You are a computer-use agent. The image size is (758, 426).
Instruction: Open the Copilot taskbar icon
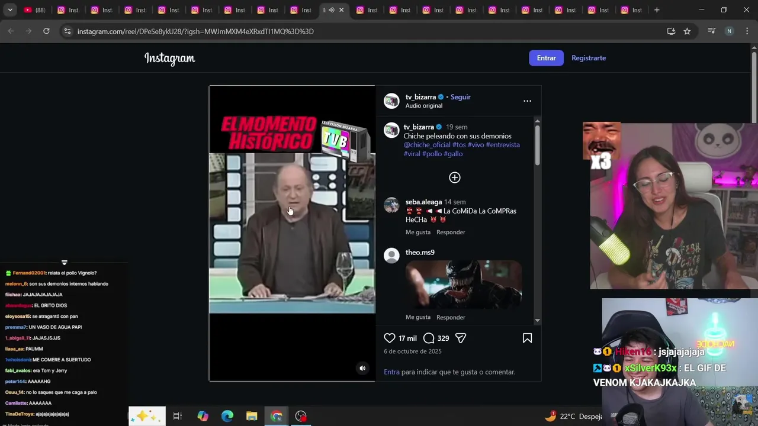coord(203,416)
